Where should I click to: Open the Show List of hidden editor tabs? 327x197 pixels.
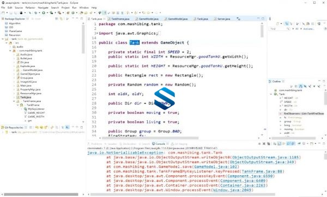(238, 19)
